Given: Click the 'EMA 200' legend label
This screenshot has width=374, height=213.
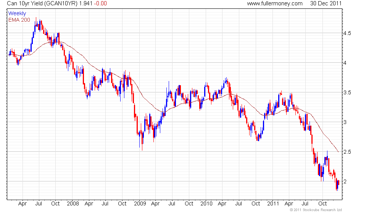Looking at the screenshot, I should point(19,20).
